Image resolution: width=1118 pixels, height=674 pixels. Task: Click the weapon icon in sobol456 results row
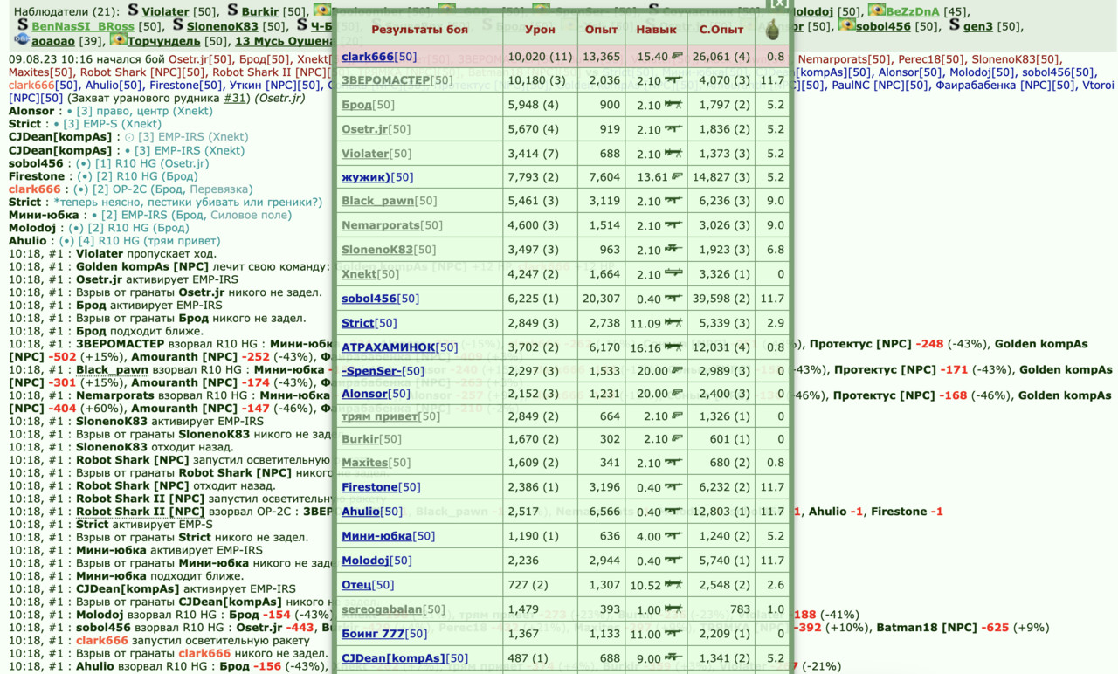pos(673,299)
